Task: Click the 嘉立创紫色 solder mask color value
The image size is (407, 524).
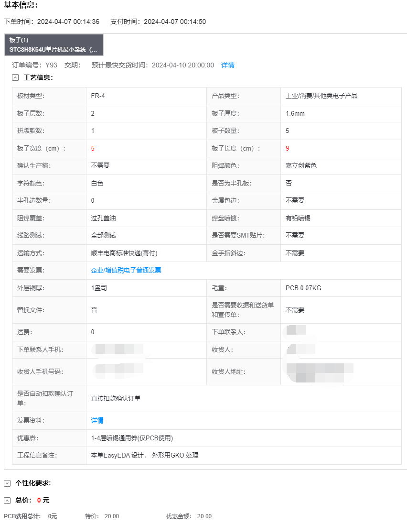Action: (x=301, y=166)
